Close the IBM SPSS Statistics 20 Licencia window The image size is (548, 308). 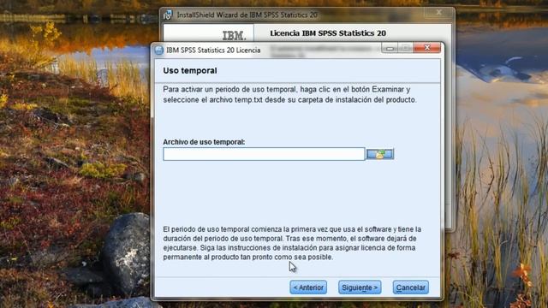427,48
